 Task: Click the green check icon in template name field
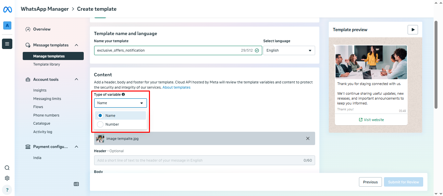[257, 50]
